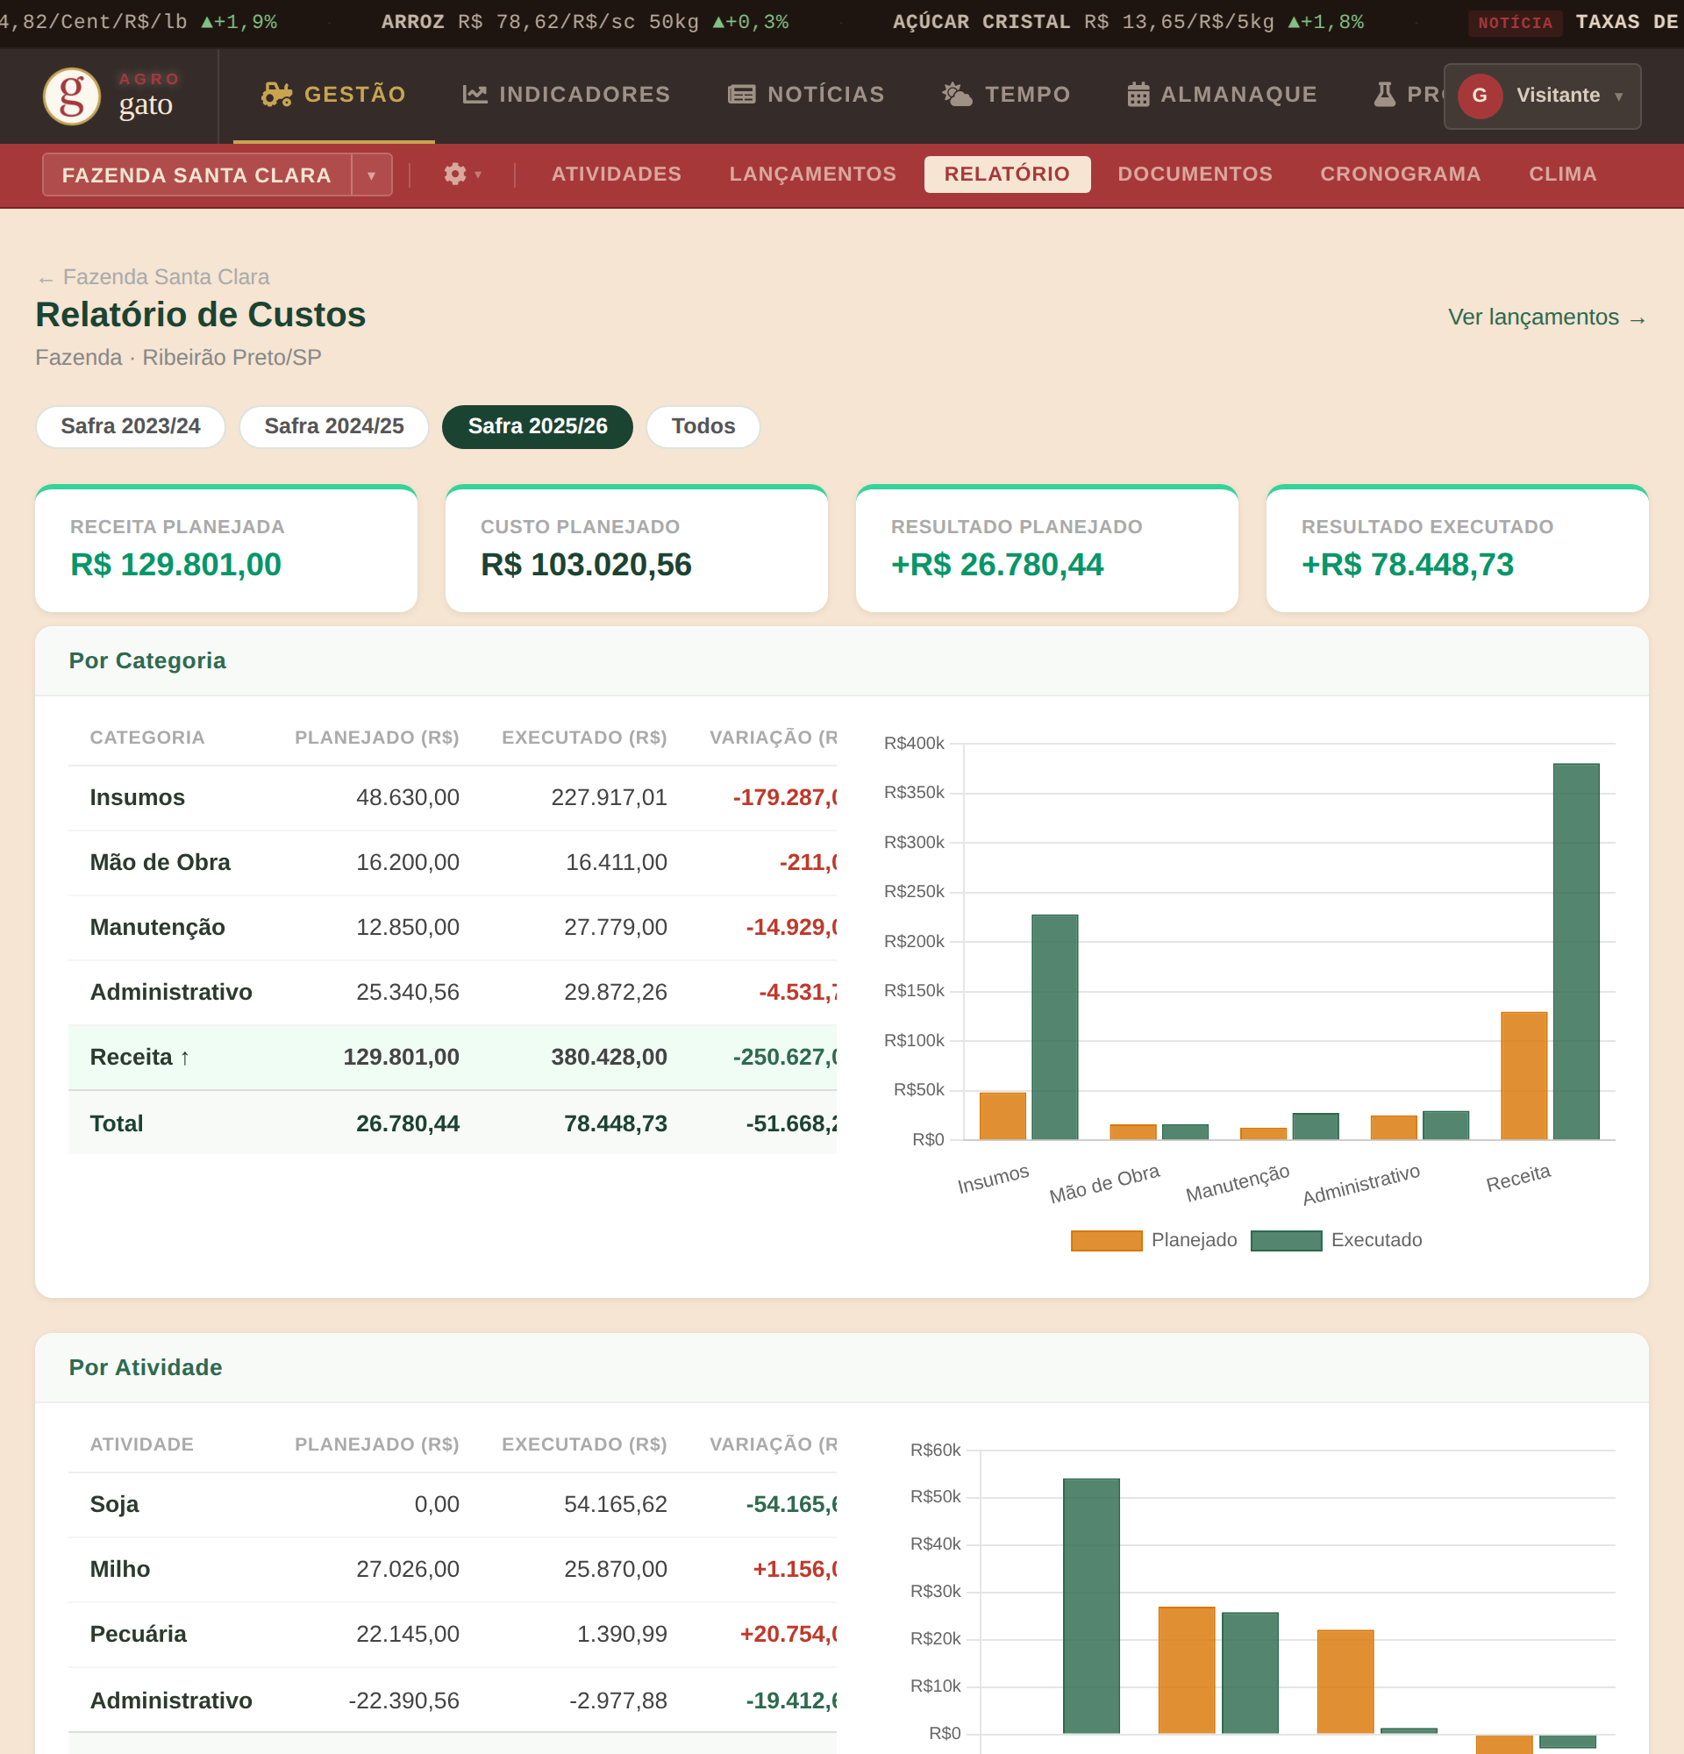Open the Fazenda Santa Clara farm selector arrow
1684x1754 pixels.
[x=371, y=175]
